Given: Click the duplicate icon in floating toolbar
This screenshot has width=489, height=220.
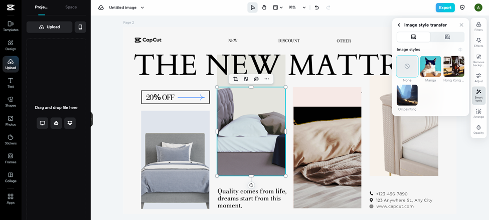Looking at the screenshot, I should [256, 79].
